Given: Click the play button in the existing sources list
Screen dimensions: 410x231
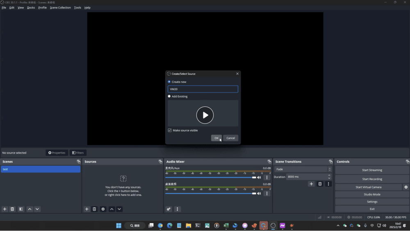Looking at the screenshot, I should click(x=205, y=115).
